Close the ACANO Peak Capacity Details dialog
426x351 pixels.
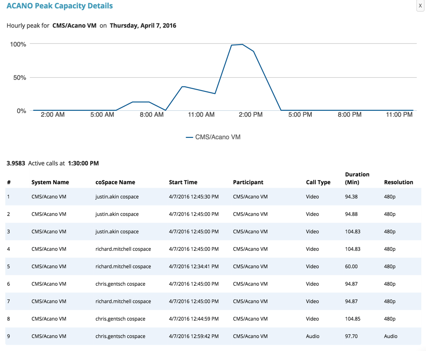pos(420,6)
